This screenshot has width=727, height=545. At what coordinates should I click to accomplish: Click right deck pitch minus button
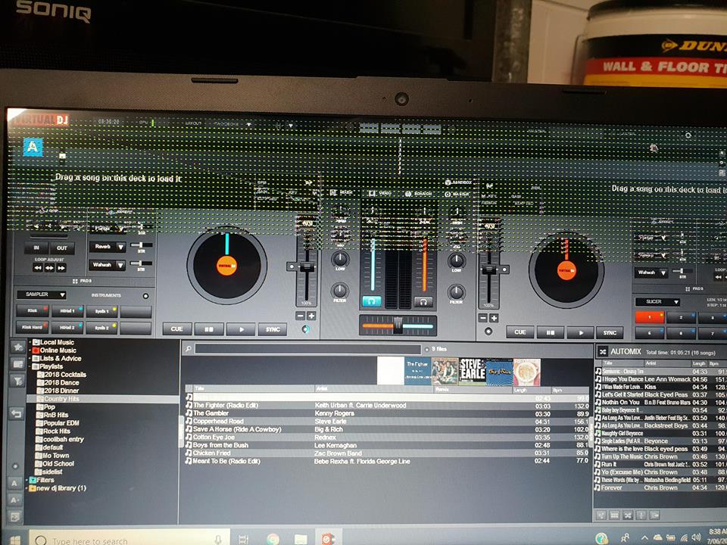point(482,319)
